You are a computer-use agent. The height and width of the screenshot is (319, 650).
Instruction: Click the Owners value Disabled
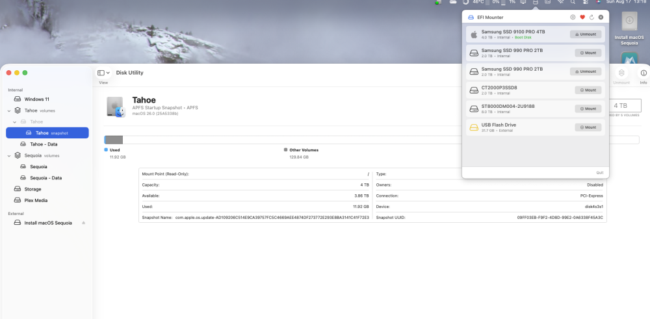[595, 185]
